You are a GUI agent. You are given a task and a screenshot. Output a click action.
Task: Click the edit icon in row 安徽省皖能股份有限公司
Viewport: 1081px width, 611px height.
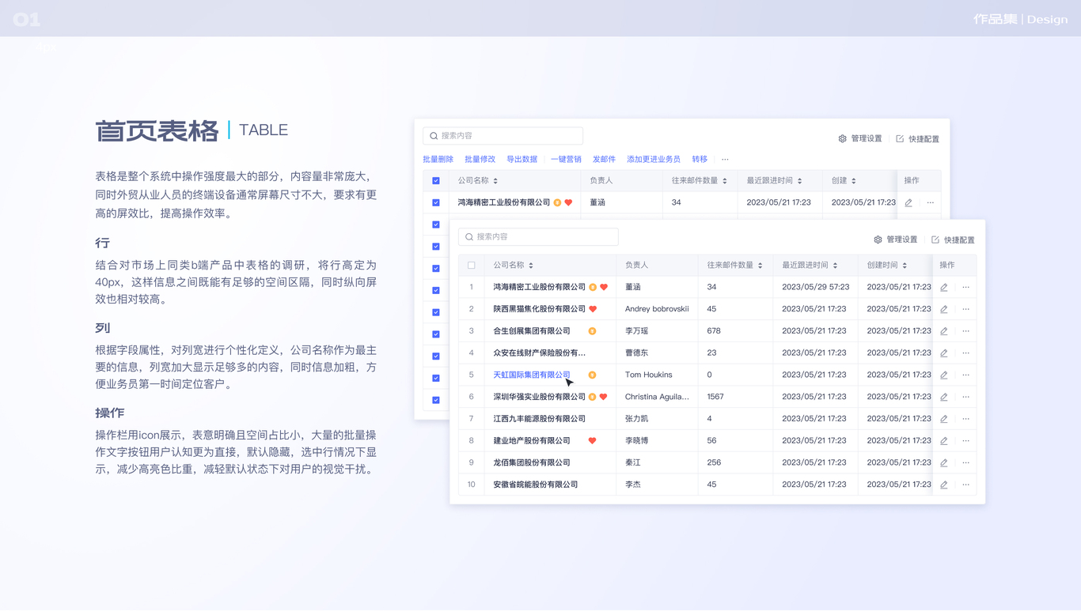[944, 485]
